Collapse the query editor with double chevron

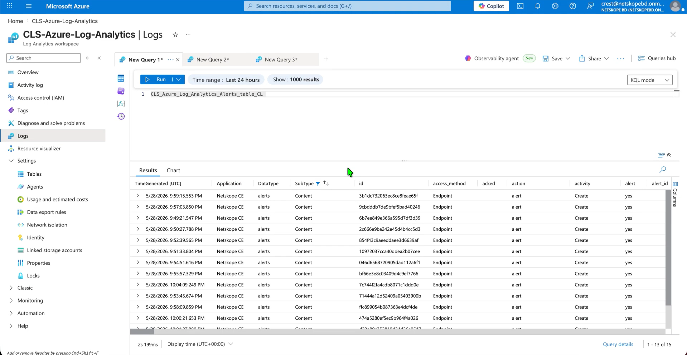(x=669, y=155)
